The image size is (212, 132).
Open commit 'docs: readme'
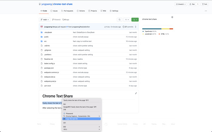click(78, 59)
